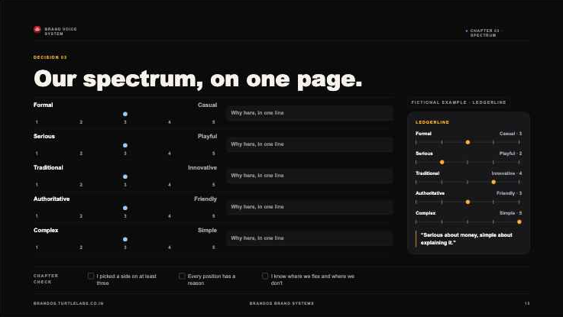Pick position 1 on Traditional–Innovative scale

37,185
